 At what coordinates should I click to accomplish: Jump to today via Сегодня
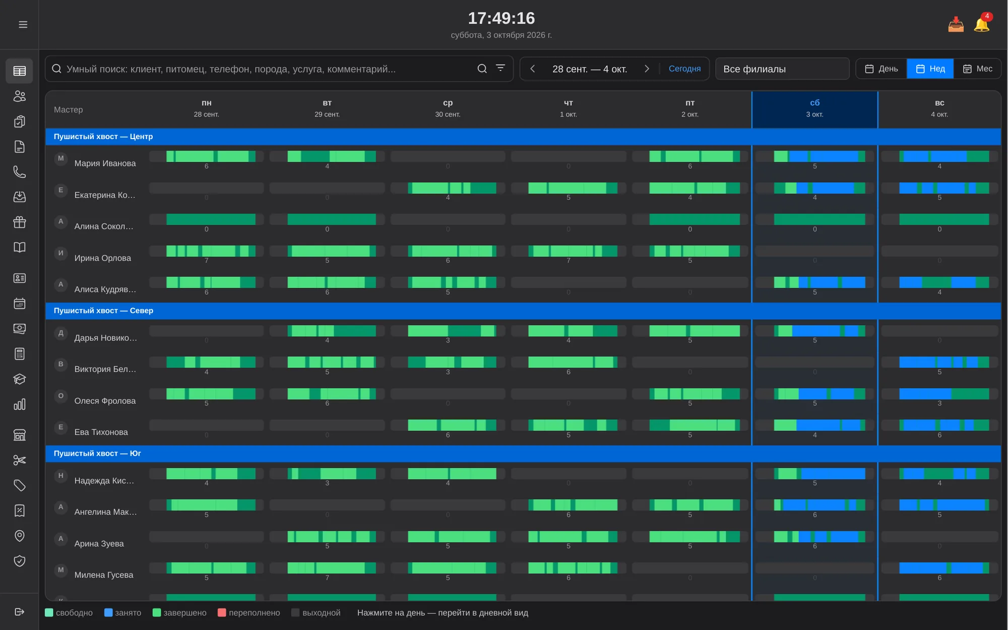tap(684, 69)
